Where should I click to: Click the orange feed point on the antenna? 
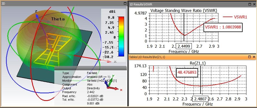[x=52, y=50]
